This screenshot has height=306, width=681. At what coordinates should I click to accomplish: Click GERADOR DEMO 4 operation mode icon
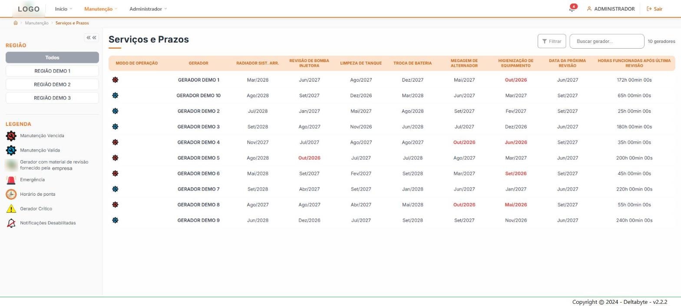(x=115, y=142)
